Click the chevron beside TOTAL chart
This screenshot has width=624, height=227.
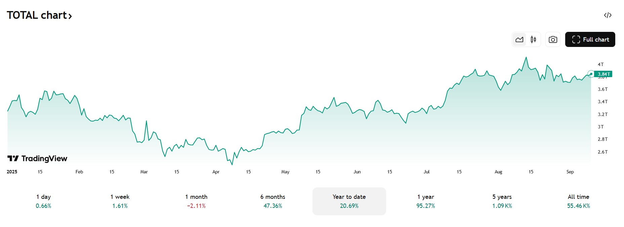click(70, 16)
